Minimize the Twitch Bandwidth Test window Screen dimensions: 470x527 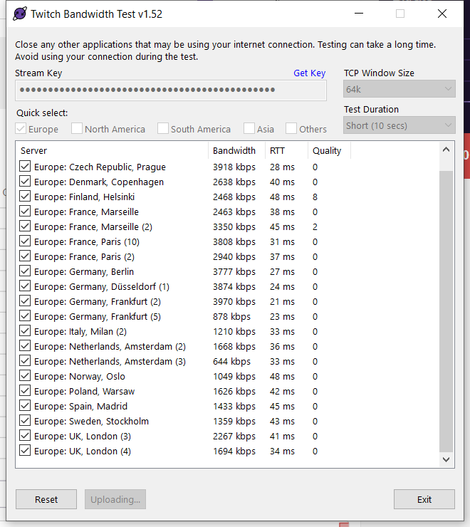coord(359,14)
